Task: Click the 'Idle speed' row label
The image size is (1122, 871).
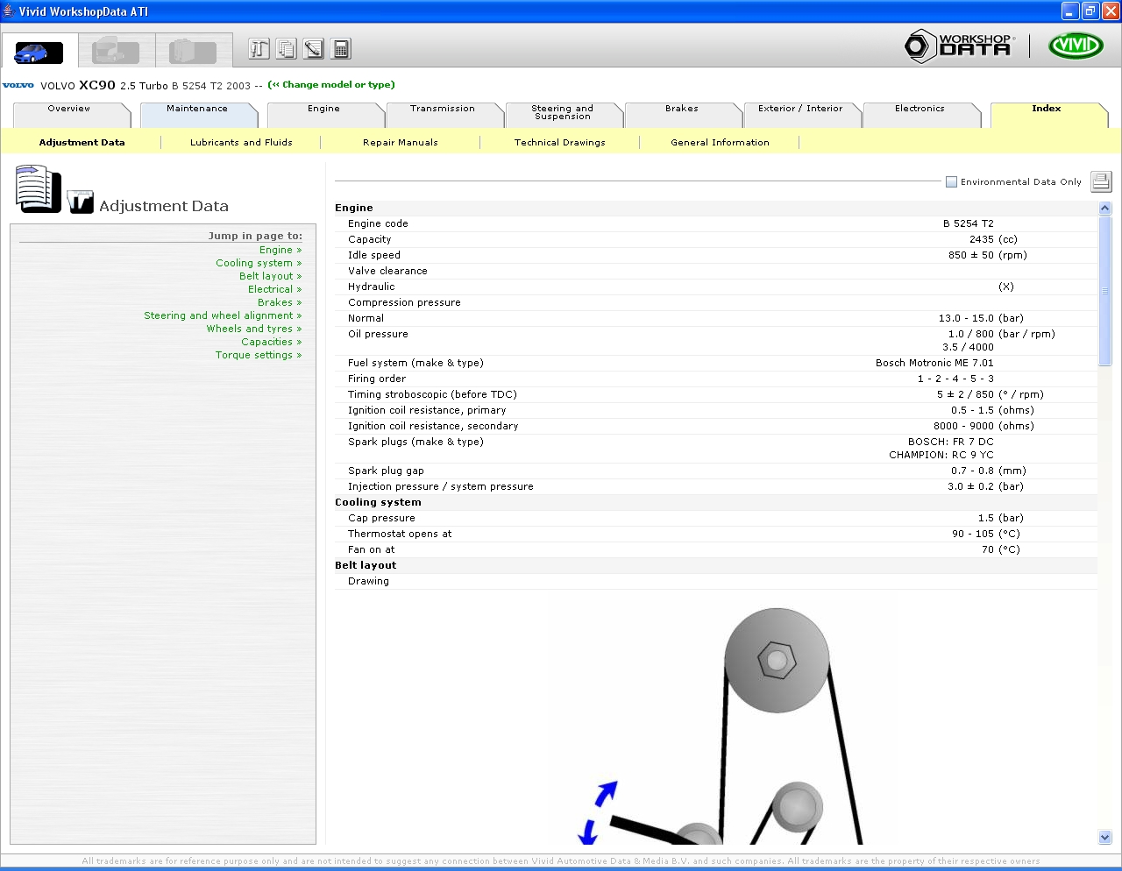Action: click(x=374, y=255)
